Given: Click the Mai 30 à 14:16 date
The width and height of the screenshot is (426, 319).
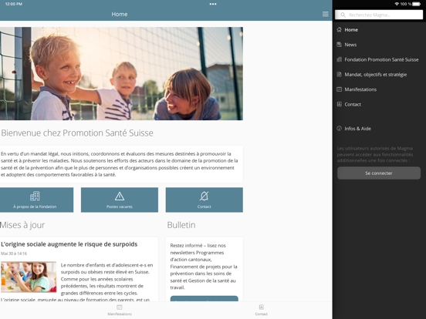Looking at the screenshot, I should (x=14, y=254).
